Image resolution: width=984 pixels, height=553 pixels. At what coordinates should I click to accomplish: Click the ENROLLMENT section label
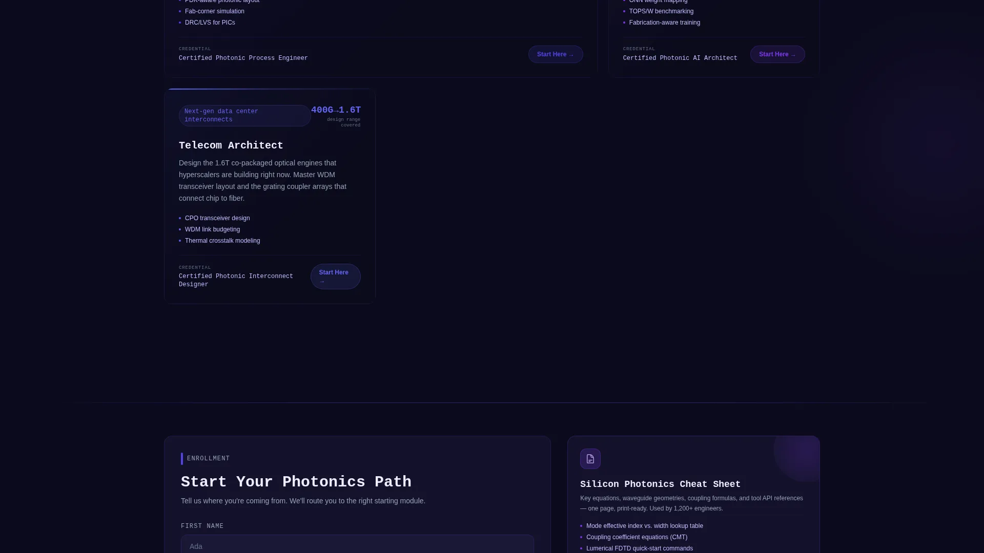pyautogui.click(x=208, y=459)
